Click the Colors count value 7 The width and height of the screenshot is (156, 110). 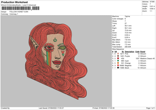[150, 4]
